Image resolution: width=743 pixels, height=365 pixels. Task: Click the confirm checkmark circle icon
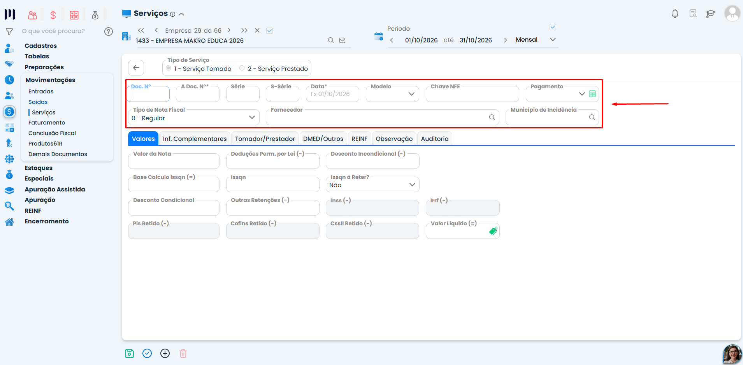(147, 353)
